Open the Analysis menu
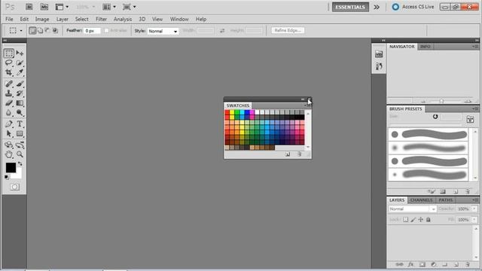This screenshot has height=271, width=482. coord(123,19)
